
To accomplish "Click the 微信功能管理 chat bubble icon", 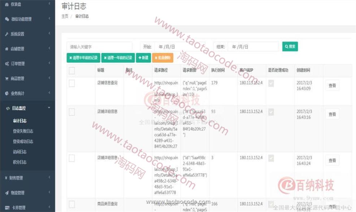I will pyautogui.click(x=6, y=19).
